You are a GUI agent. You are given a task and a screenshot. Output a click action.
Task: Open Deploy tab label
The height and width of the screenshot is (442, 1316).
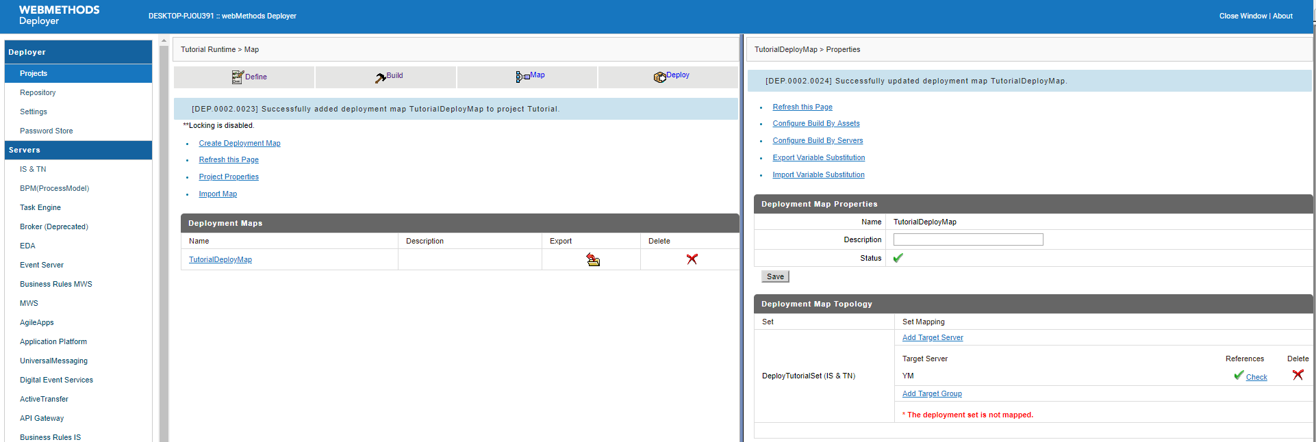pyautogui.click(x=678, y=75)
